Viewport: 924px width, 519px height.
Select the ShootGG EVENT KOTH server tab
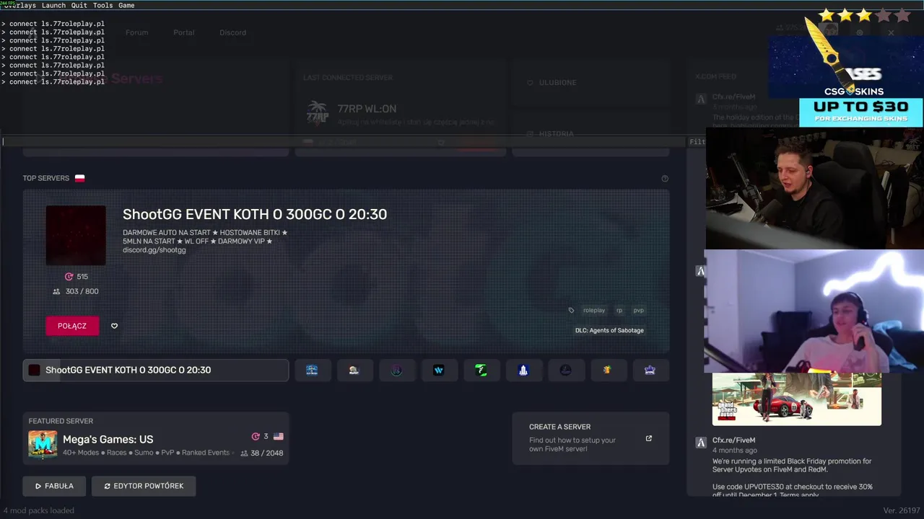[156, 370]
